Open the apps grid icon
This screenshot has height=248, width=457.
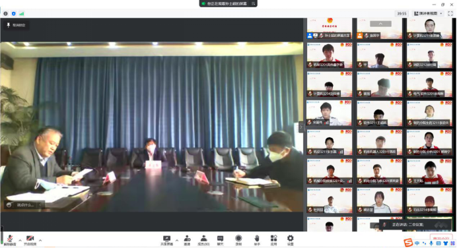click(x=273, y=241)
